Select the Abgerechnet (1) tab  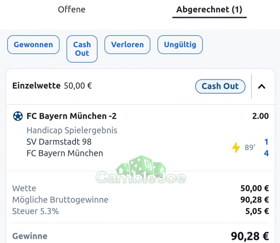coord(209,10)
